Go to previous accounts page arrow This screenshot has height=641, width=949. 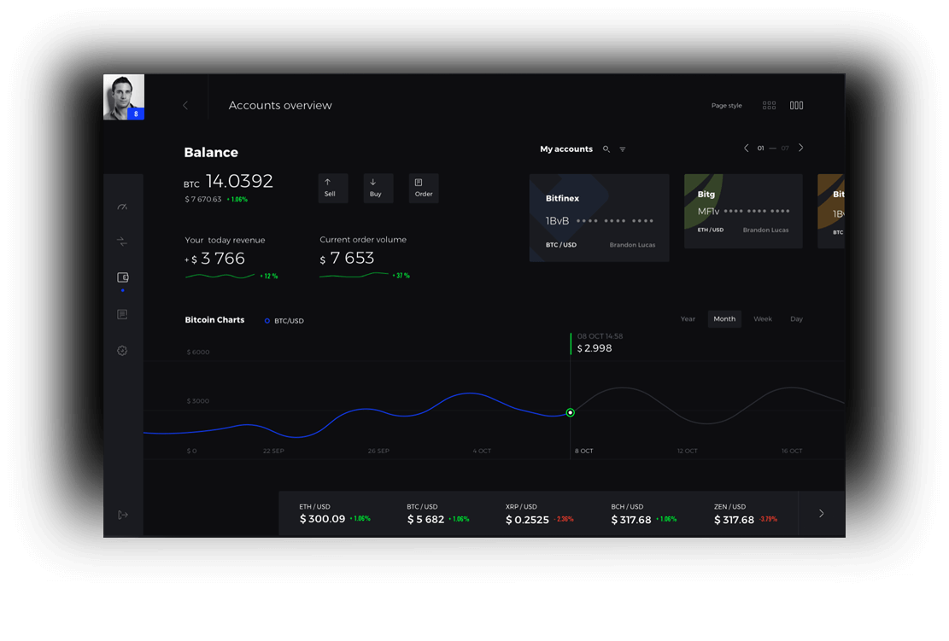pyautogui.click(x=747, y=148)
